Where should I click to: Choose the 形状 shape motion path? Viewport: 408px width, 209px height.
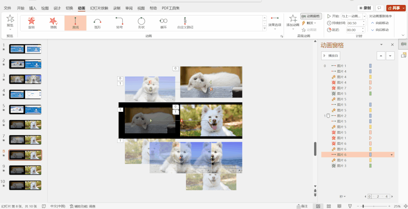coord(141,23)
